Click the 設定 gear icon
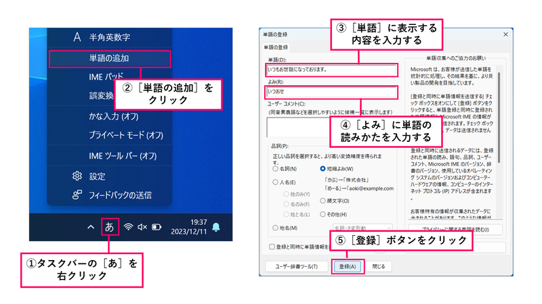This screenshot has width=542, height=304. pyautogui.click(x=77, y=176)
